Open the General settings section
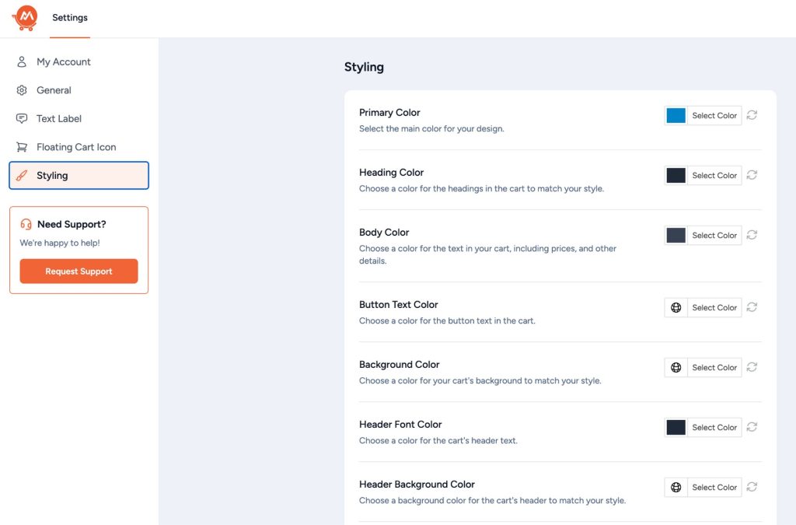 54,90
